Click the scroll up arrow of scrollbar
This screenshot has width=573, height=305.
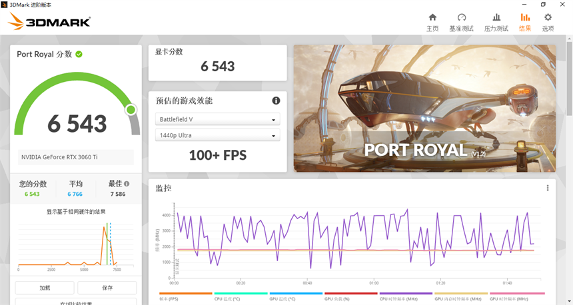coord(570,38)
